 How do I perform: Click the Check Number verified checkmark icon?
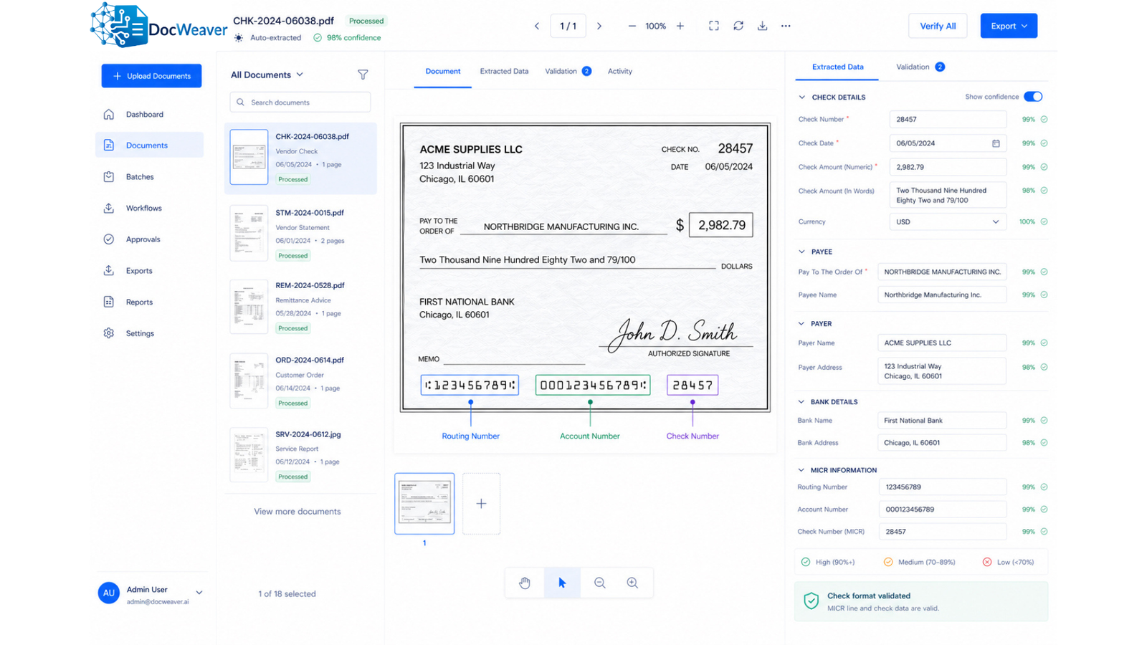(1044, 120)
